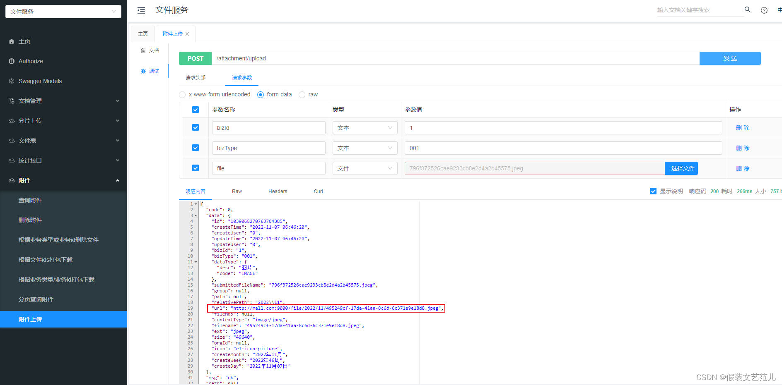The width and height of the screenshot is (782, 385).
Task: Switch to the 请求参数 tab
Action: (x=242, y=78)
